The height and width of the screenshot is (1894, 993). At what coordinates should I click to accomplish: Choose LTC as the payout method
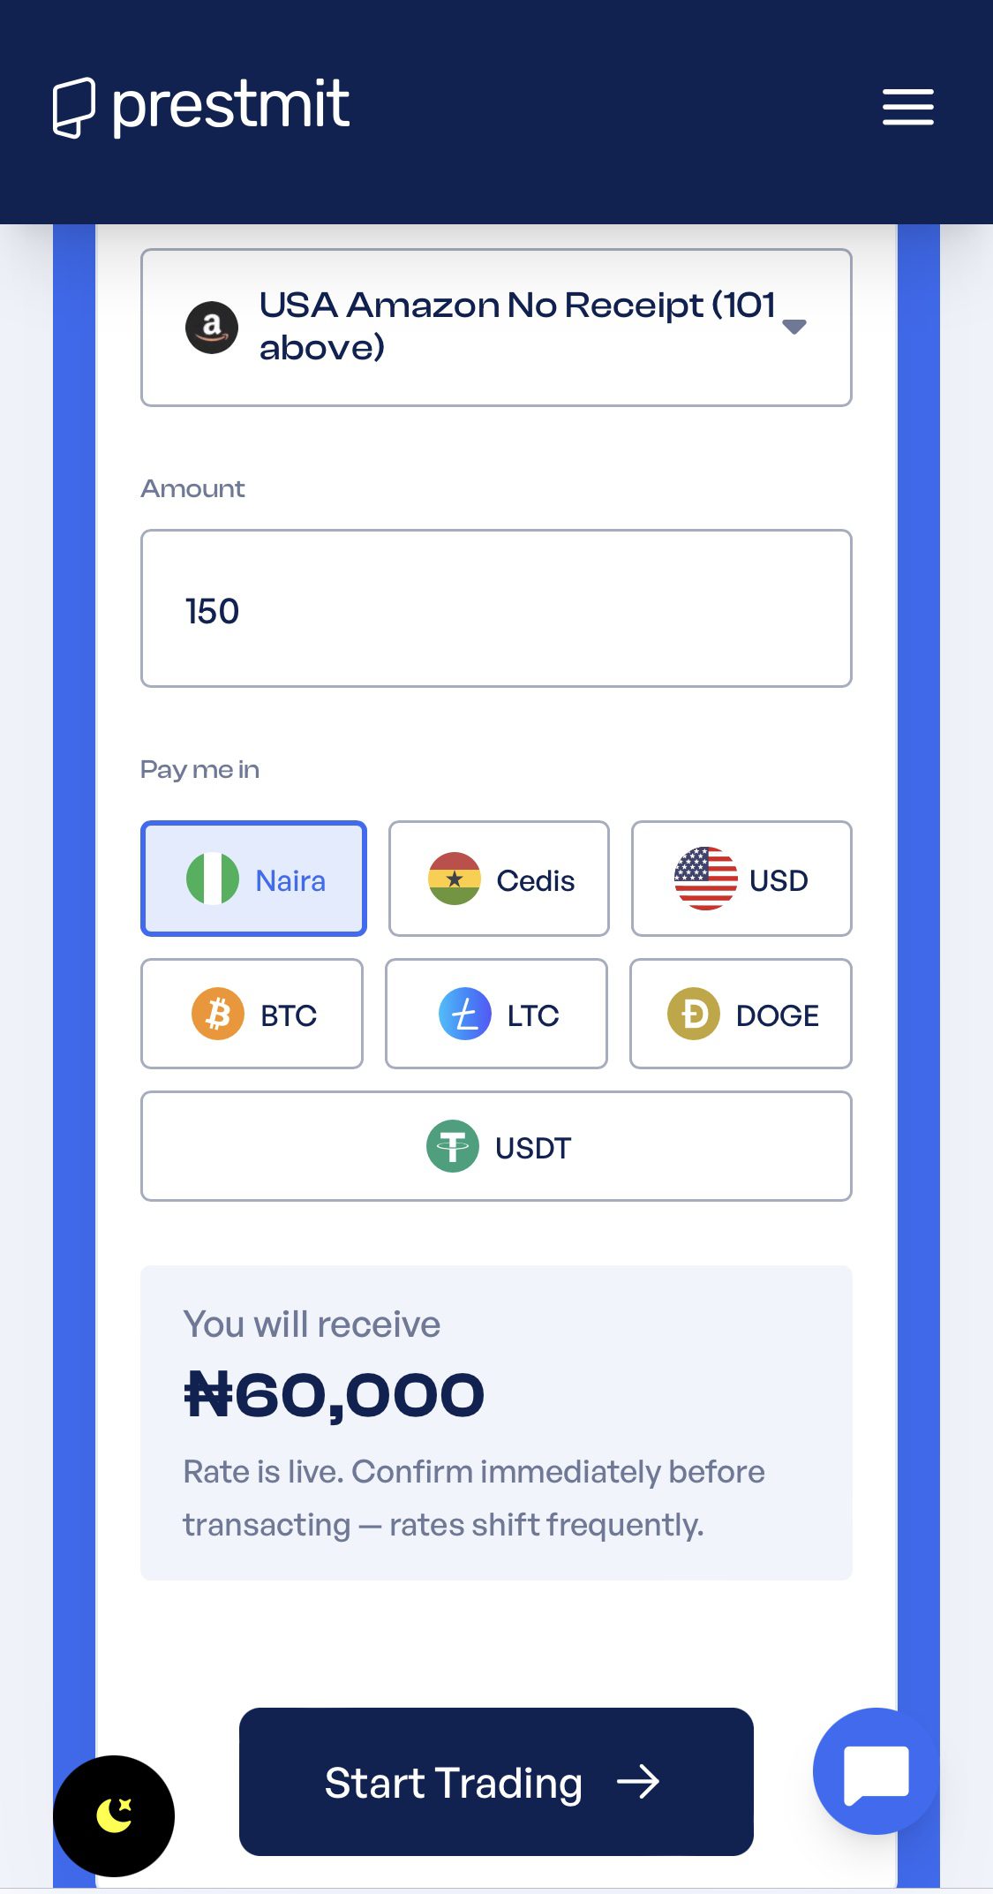(x=496, y=1014)
